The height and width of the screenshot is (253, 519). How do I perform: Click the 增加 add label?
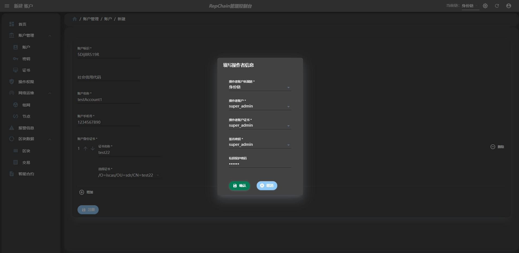point(90,192)
